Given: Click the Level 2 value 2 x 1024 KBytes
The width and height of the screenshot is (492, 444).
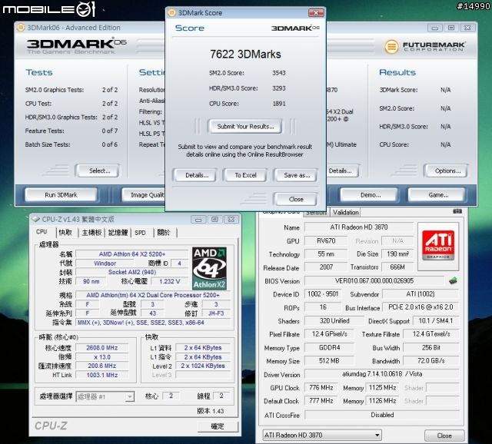Looking at the screenshot, I should tap(203, 366).
